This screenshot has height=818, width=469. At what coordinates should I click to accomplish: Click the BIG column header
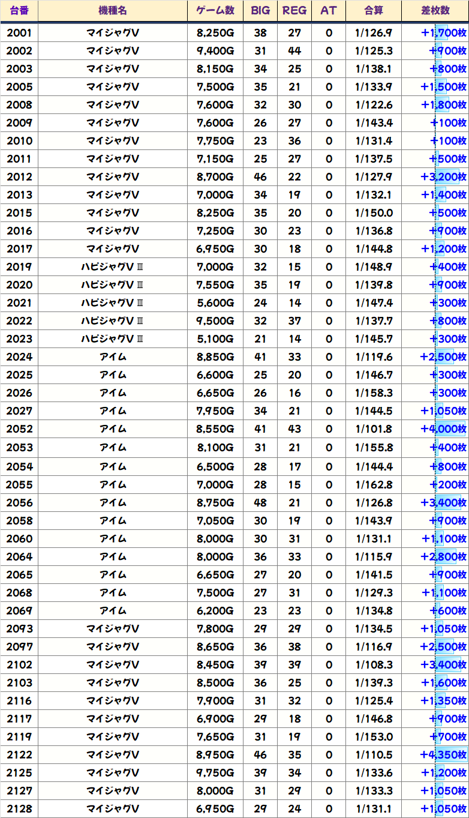click(260, 11)
